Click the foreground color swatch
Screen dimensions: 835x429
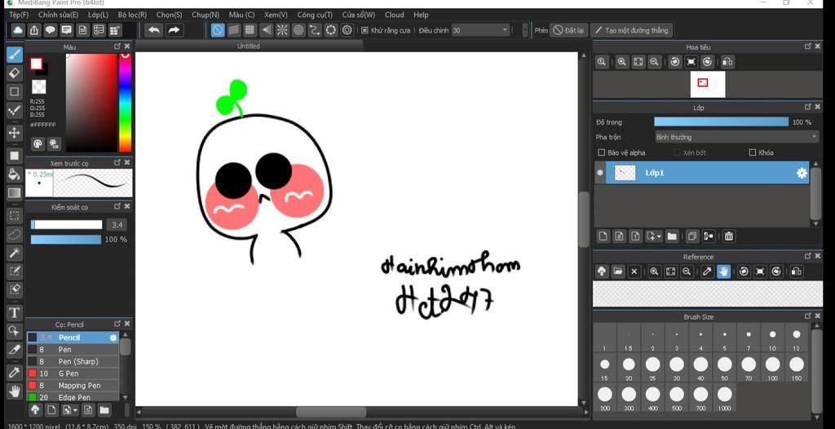36,64
